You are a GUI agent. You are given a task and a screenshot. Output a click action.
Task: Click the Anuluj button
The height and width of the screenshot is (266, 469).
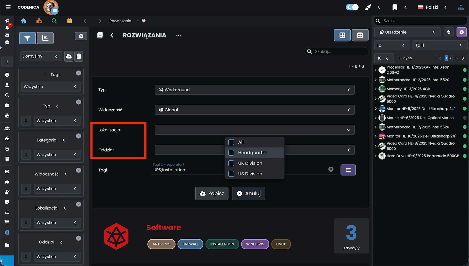[x=249, y=194]
